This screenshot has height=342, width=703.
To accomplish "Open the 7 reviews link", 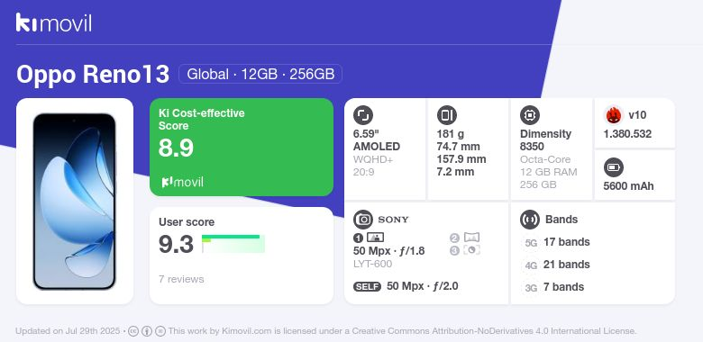I will [181, 279].
